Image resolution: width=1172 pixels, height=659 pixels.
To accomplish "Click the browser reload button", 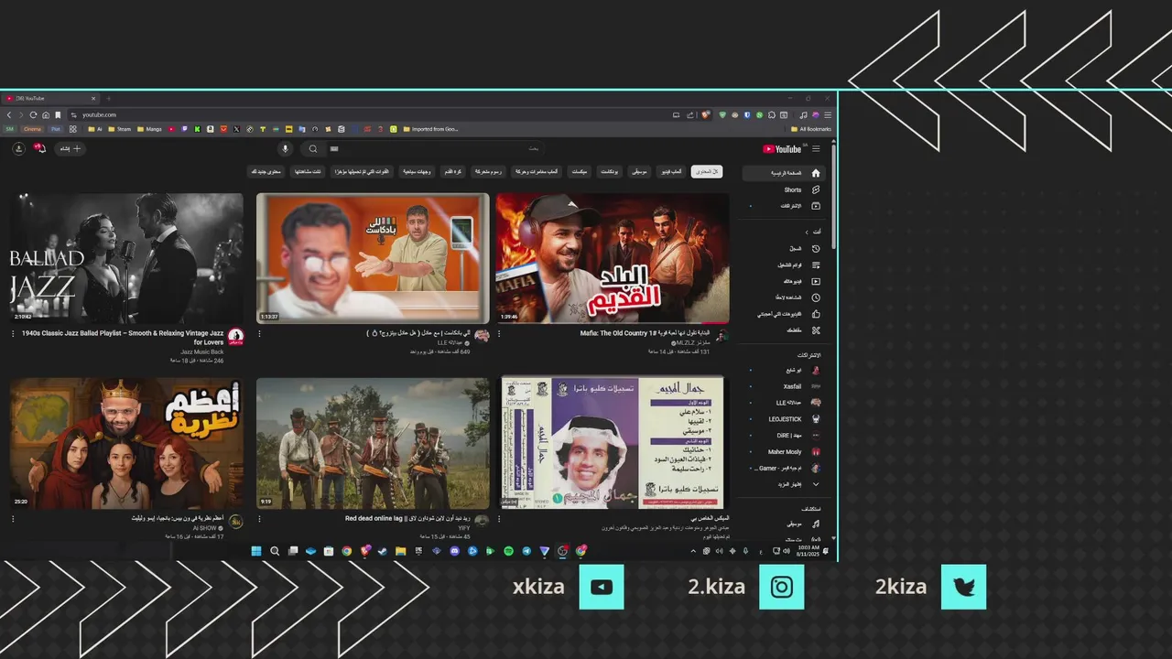I will 33,115.
